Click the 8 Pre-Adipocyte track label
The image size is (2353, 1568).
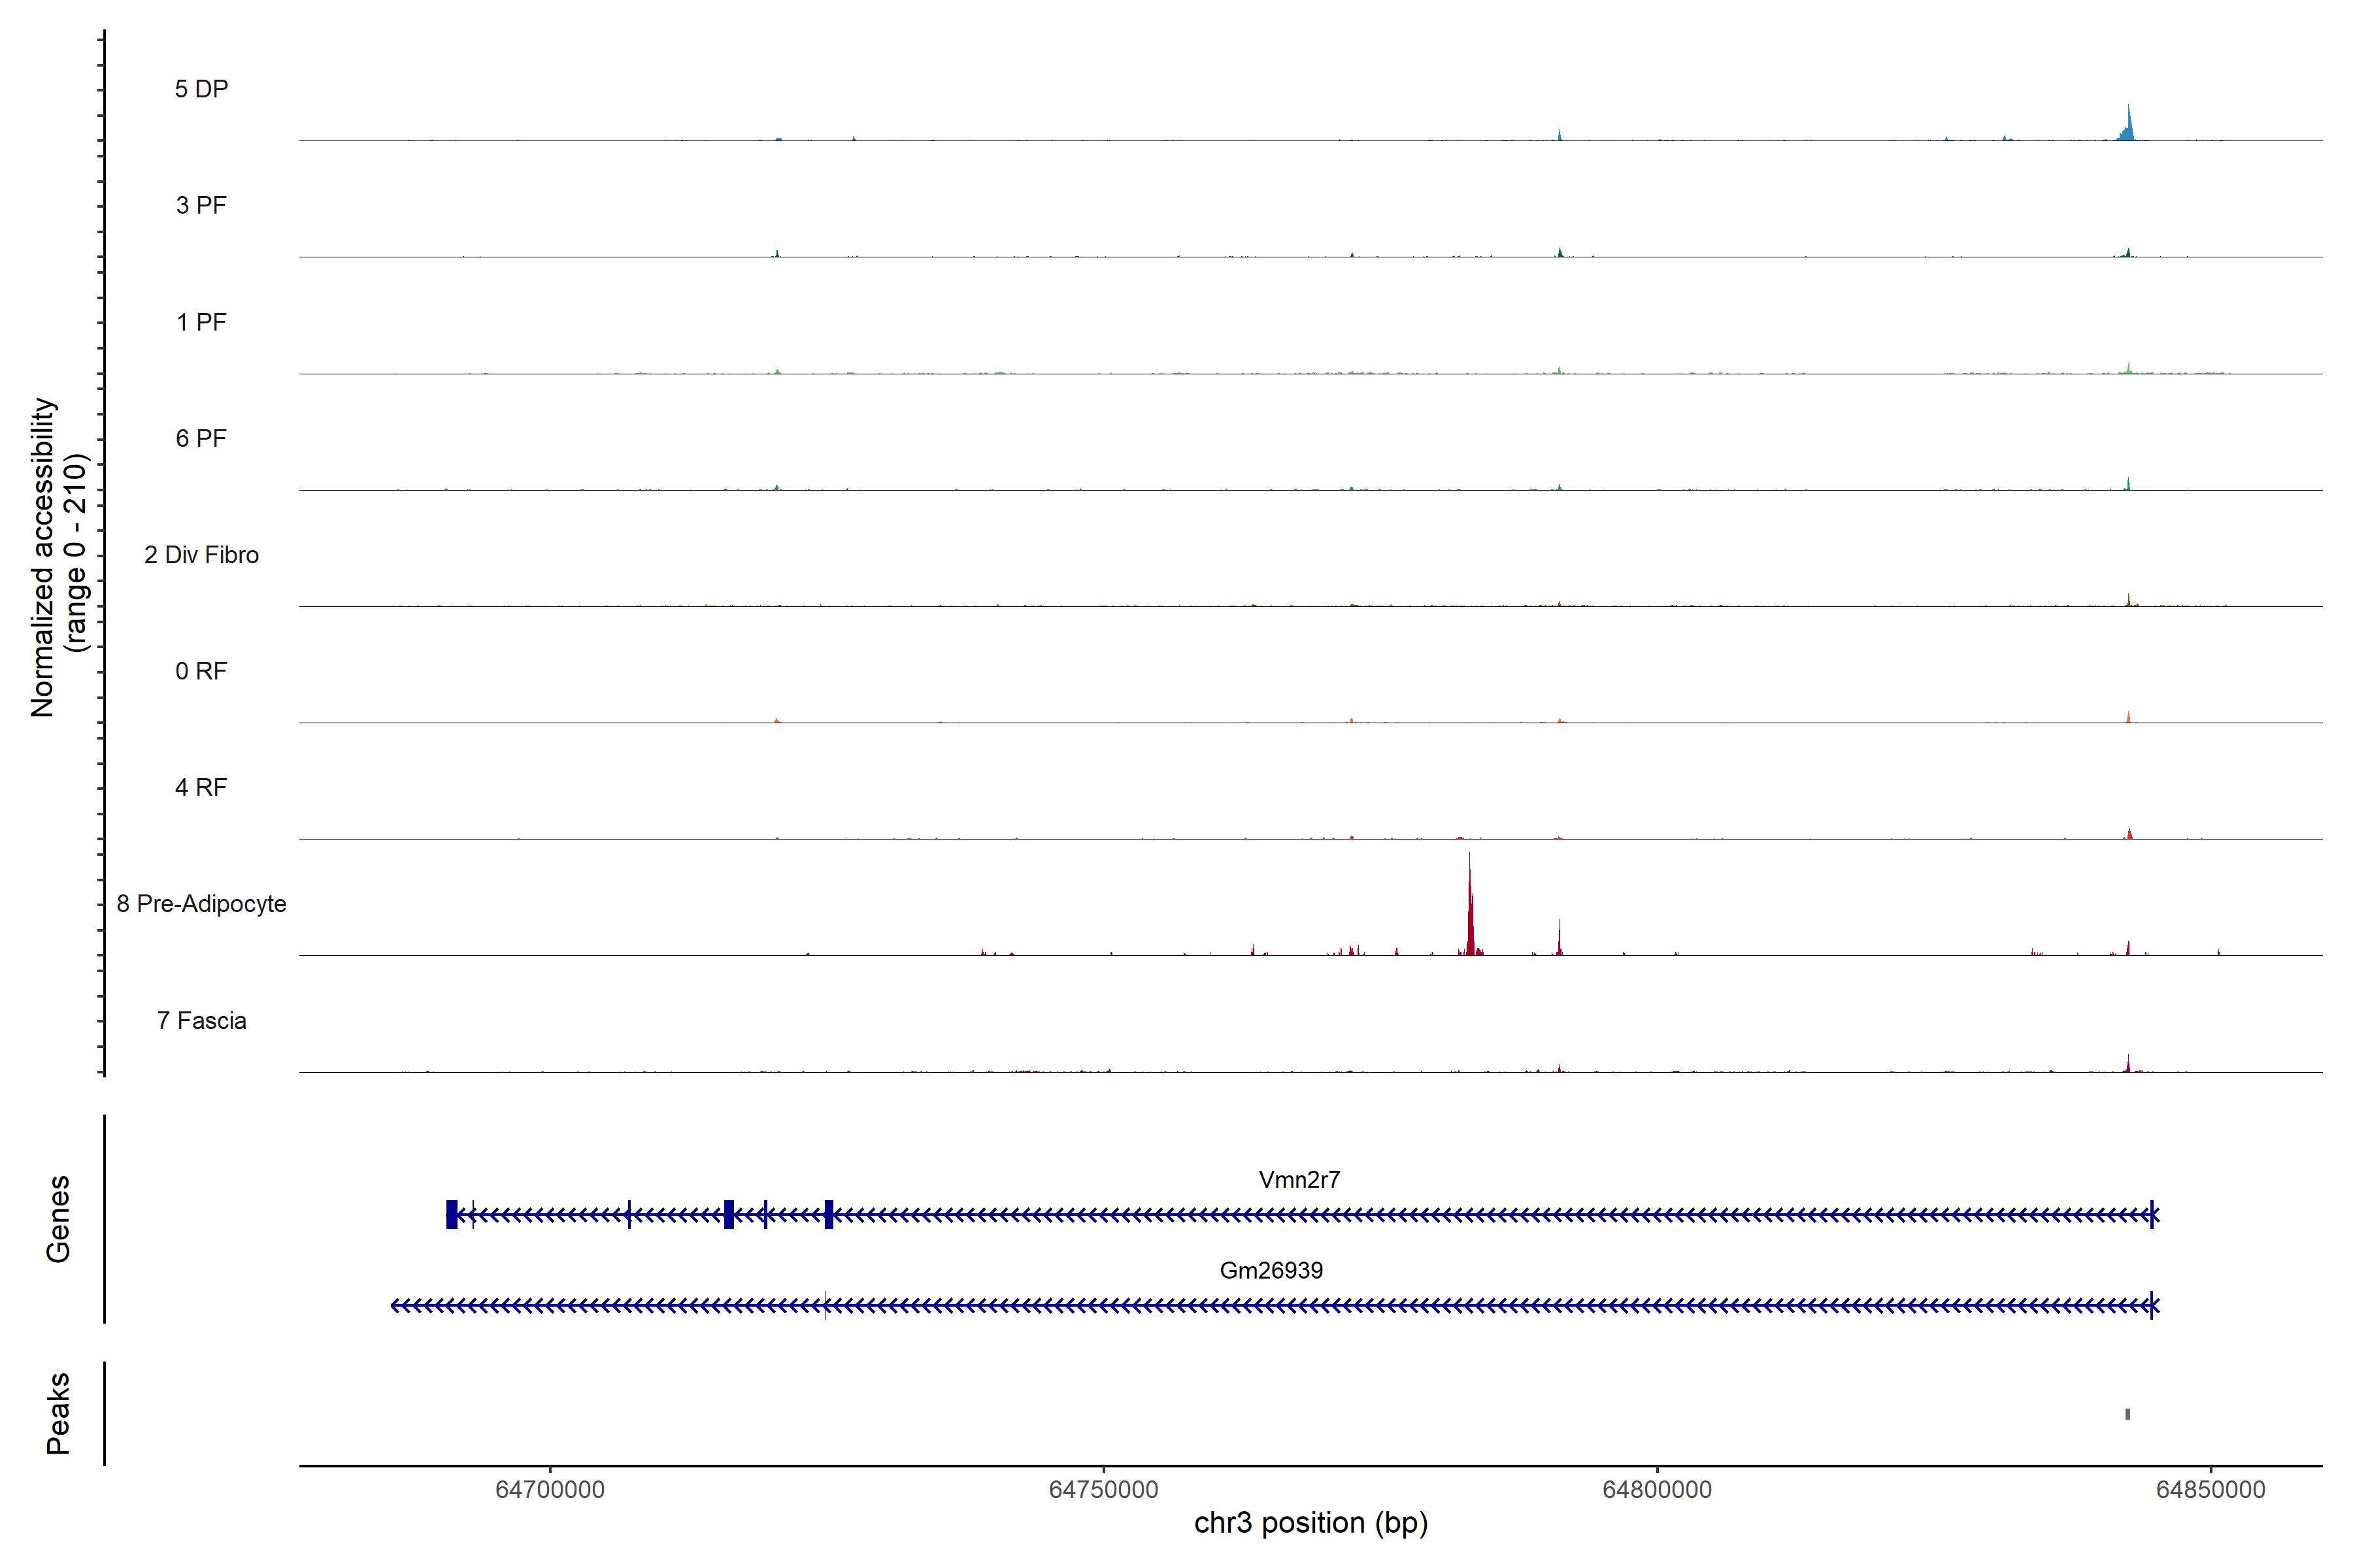[x=201, y=904]
